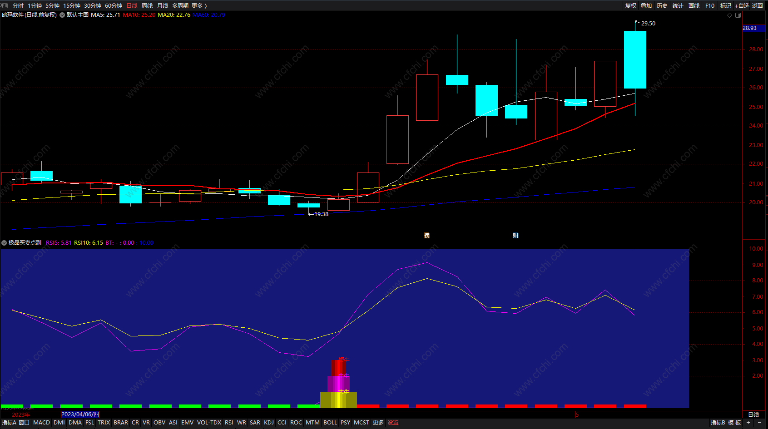Select the VR indicator

(146, 423)
